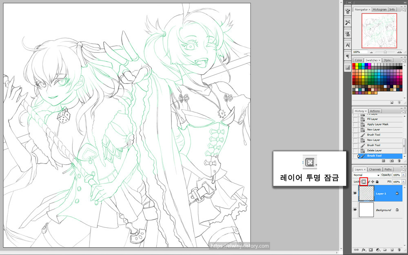
Task: Create new document from current history state
Action: point(384,161)
